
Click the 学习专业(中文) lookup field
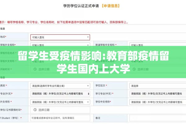(158, 94)
